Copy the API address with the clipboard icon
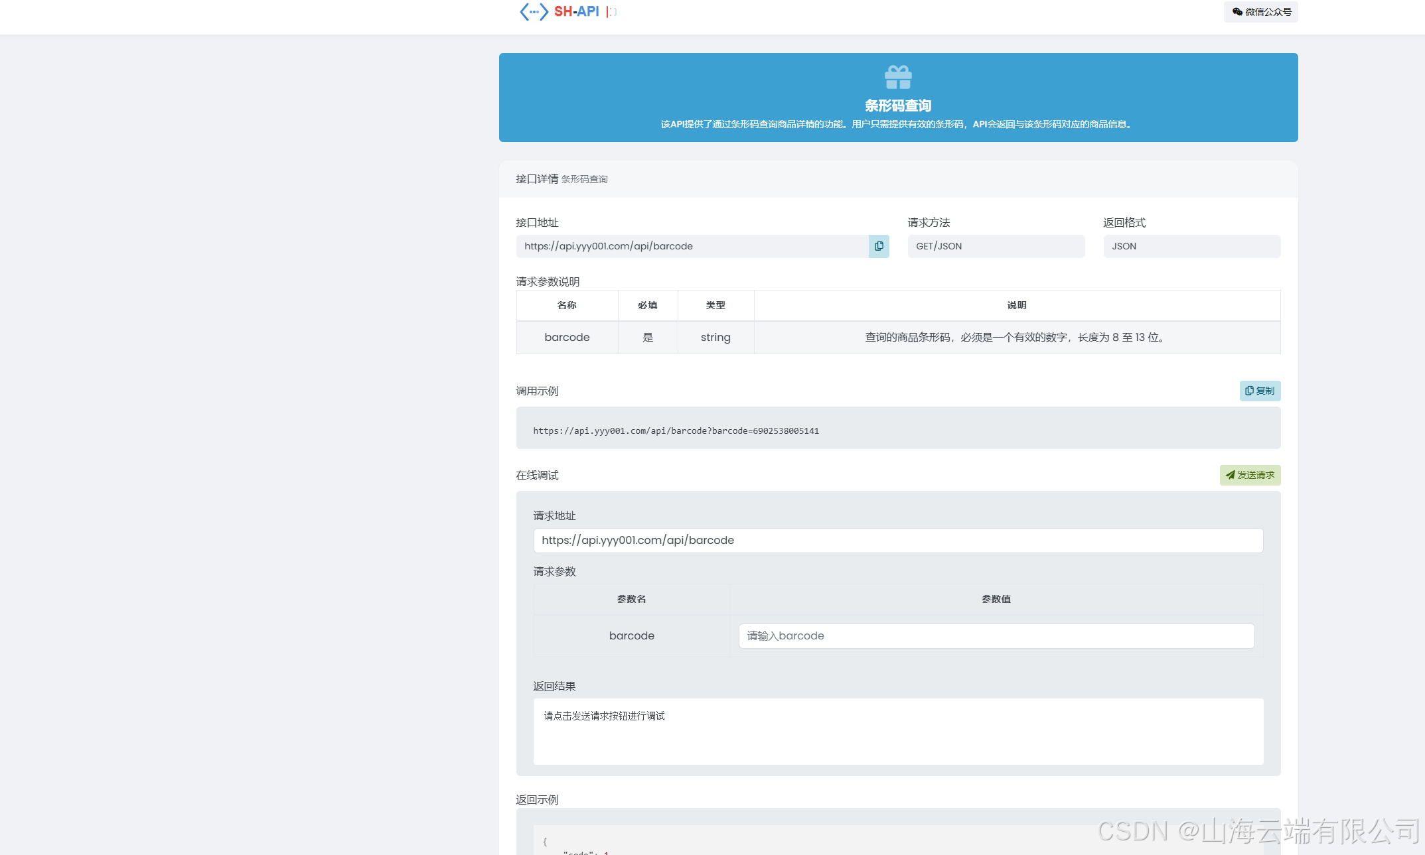Viewport: 1425px width, 855px height. pos(879,246)
